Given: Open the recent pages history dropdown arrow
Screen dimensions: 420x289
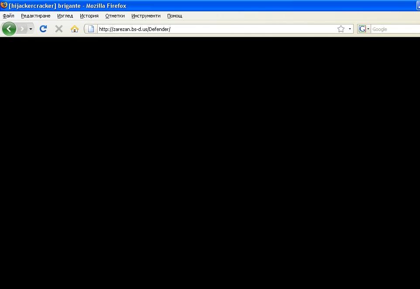Looking at the screenshot, I should pos(31,29).
